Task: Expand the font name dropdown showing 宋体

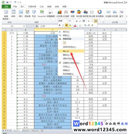Action: click(x=67, y=21)
